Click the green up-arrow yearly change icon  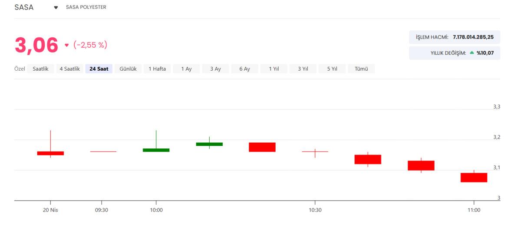tap(472, 53)
